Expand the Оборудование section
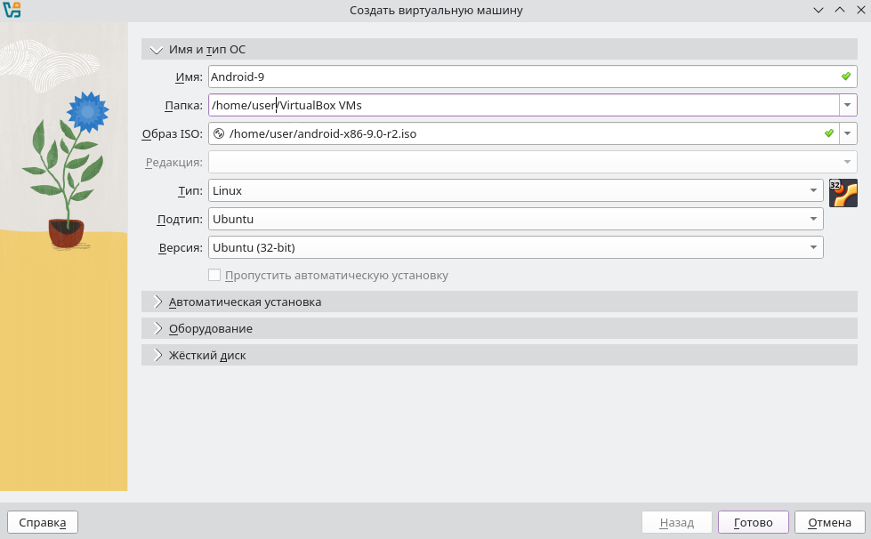 (158, 328)
